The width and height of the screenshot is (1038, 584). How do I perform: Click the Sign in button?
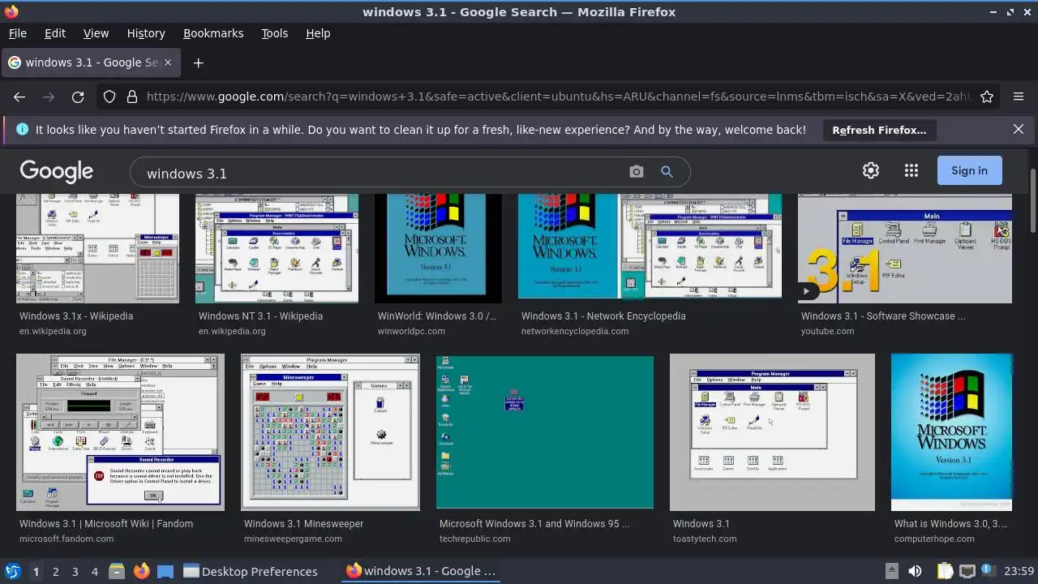pos(969,170)
